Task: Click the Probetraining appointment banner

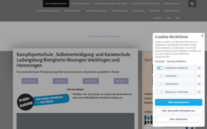Action: (x=43, y=102)
